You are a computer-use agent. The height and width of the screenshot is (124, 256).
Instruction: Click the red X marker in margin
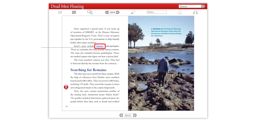point(66,87)
